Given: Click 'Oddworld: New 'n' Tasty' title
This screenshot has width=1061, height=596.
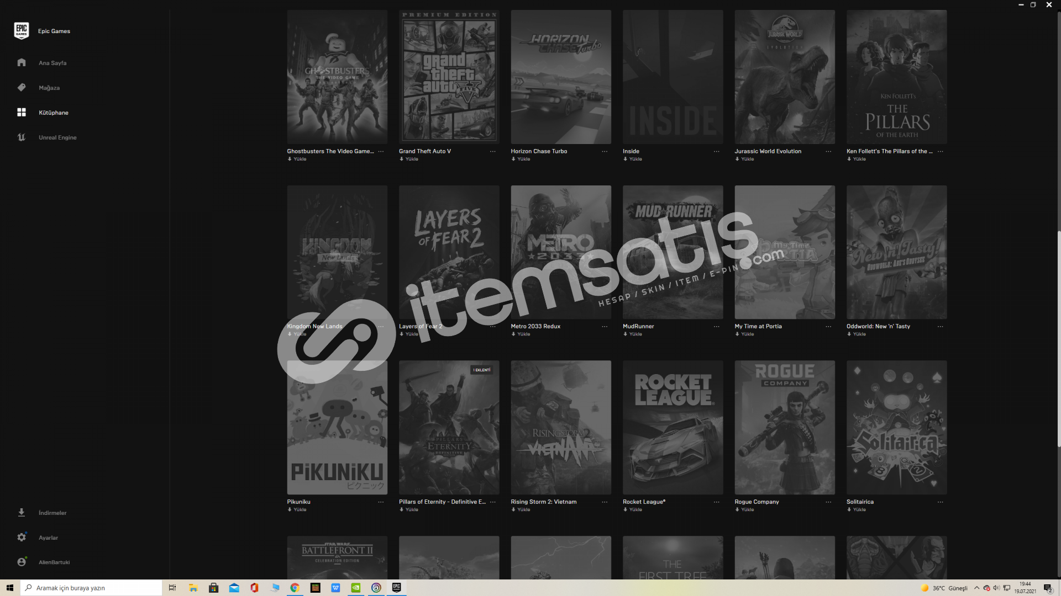Looking at the screenshot, I should pos(878,326).
